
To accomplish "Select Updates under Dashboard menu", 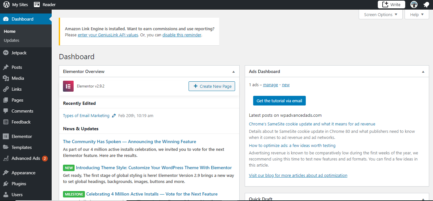I will click(12, 40).
